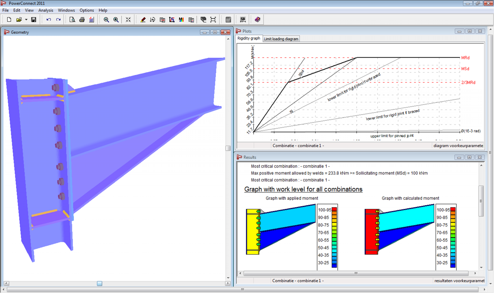Click the red 100-95 legend swatch
The height and width of the screenshot is (293, 494).
[334, 210]
